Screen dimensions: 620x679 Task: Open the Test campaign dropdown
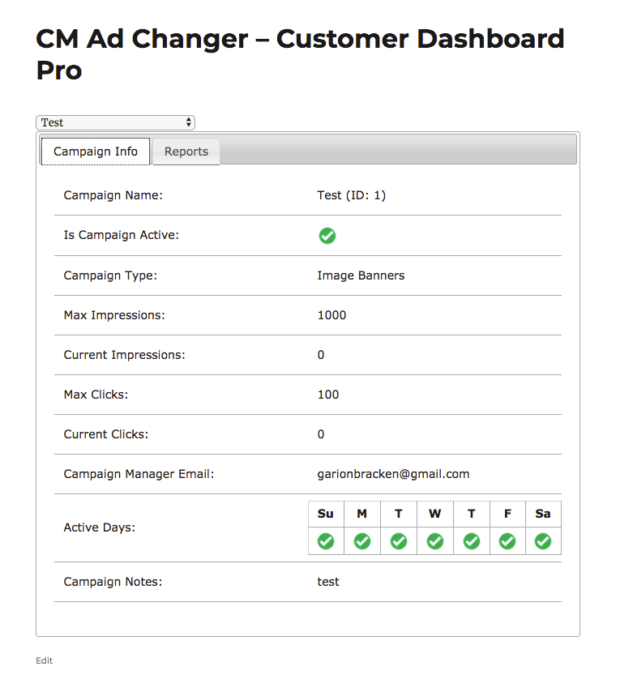click(115, 122)
